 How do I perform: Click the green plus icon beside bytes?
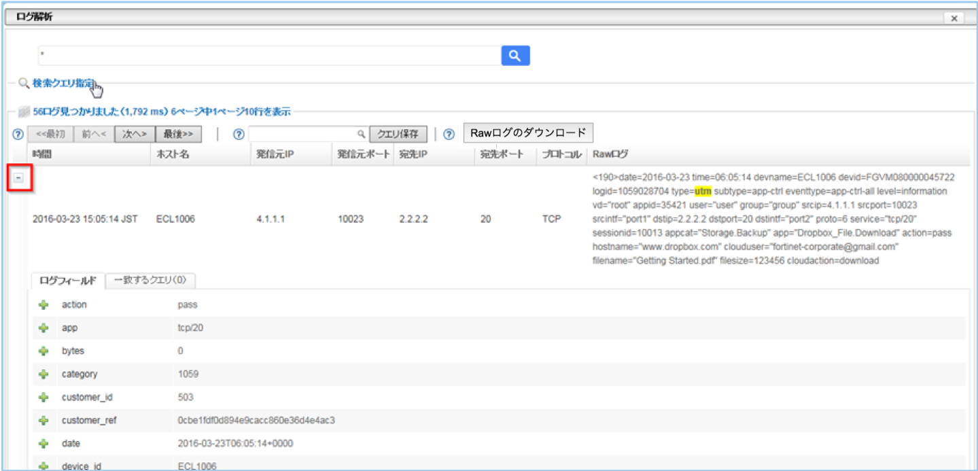[44, 351]
